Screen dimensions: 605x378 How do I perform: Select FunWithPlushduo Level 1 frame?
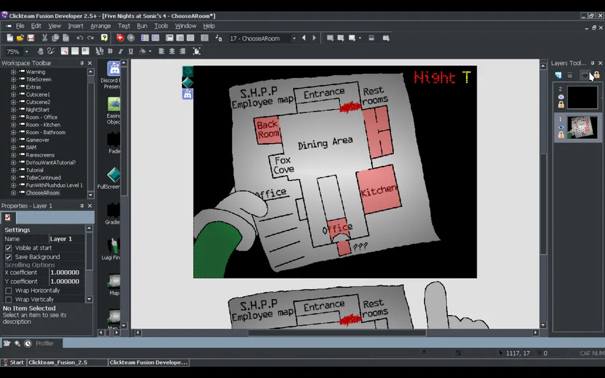point(54,185)
